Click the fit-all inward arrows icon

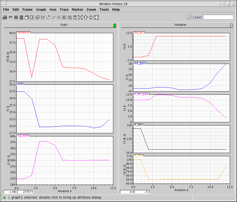96,17
